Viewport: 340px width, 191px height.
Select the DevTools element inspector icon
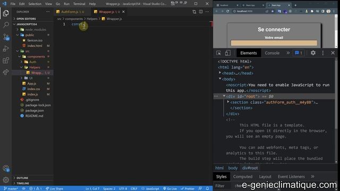pyautogui.click(x=218, y=53)
